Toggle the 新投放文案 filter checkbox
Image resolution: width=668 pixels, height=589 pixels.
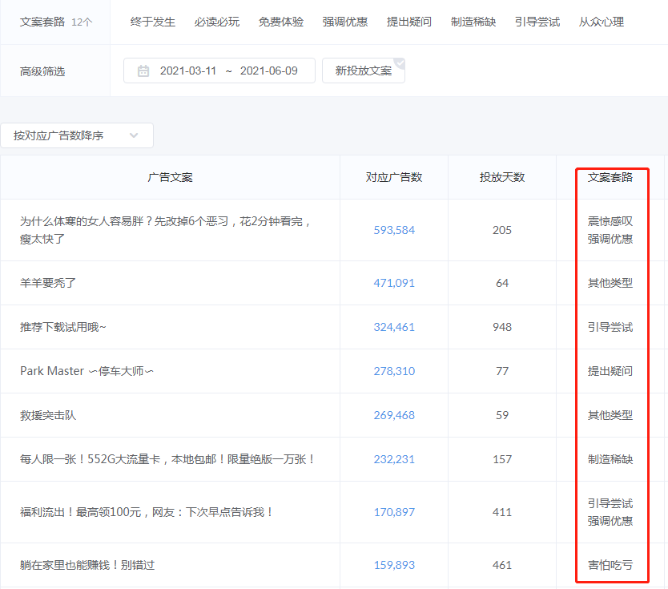[x=364, y=71]
